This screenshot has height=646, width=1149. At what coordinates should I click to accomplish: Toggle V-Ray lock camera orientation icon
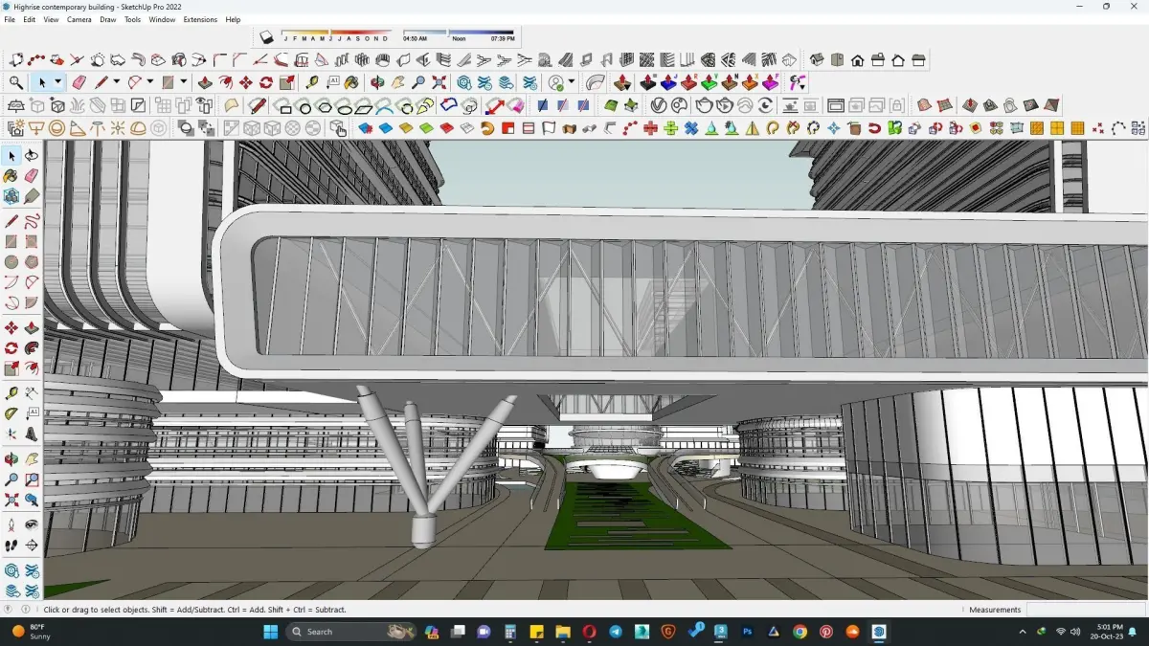point(897,105)
